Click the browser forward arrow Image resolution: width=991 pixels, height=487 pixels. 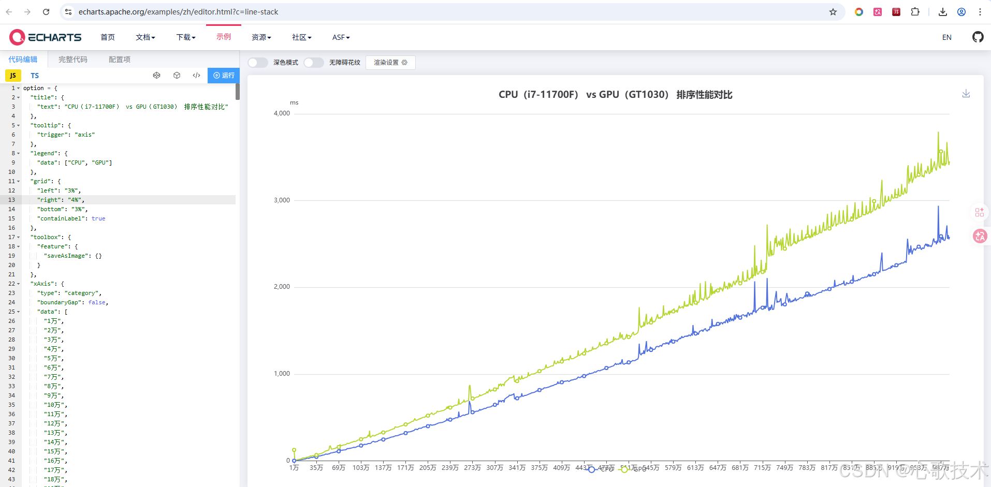(x=27, y=12)
